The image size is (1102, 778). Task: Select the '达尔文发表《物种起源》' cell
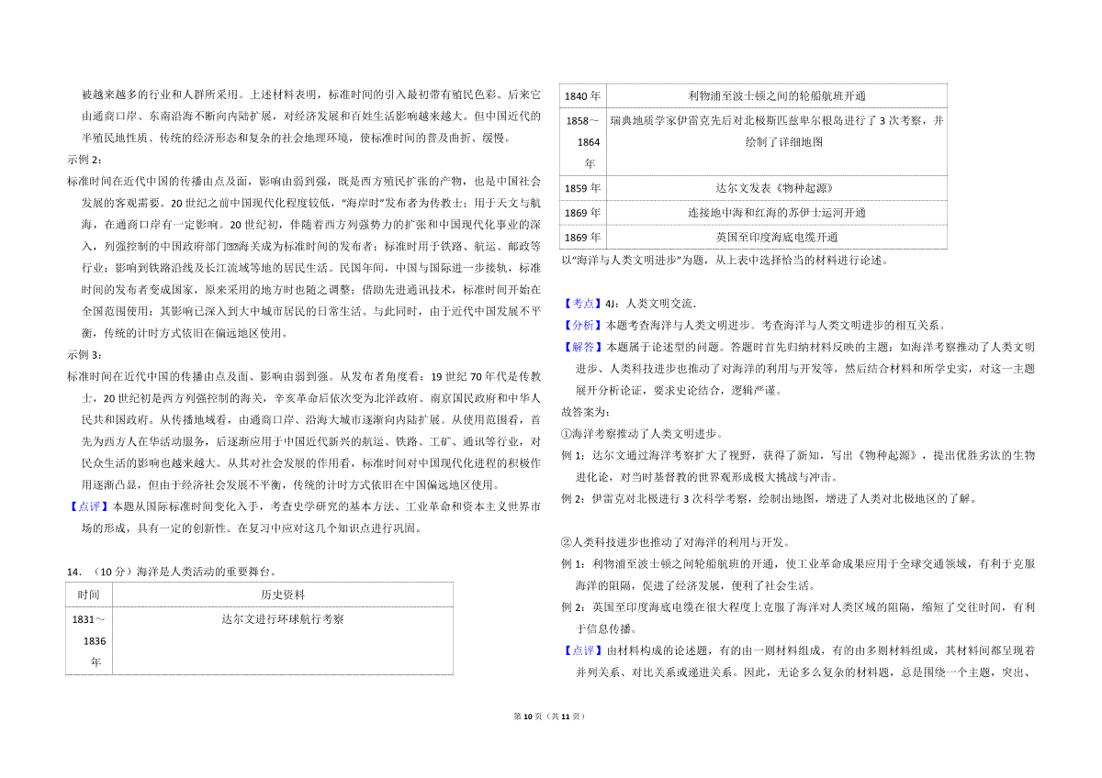tap(777, 187)
